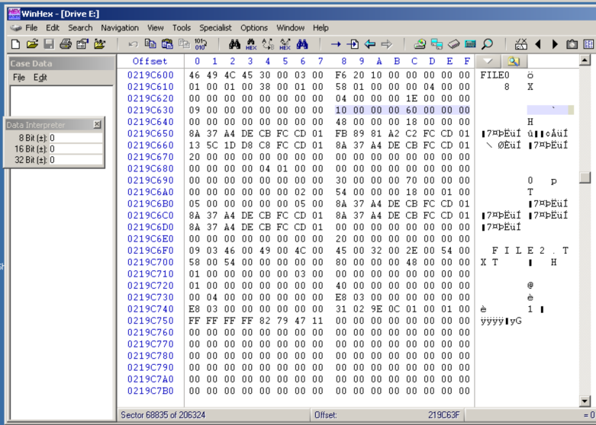This screenshot has width=596, height=425.
Task: Click the blue Calculator icon
Action: tap(470, 44)
